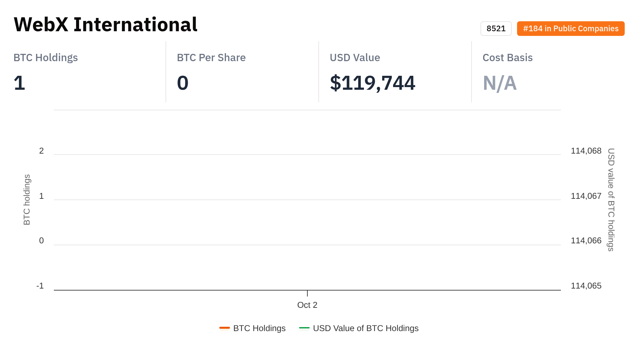Screen dimensions: 638x359
Task: Click the 8521 ticker badge
Action: (x=496, y=29)
